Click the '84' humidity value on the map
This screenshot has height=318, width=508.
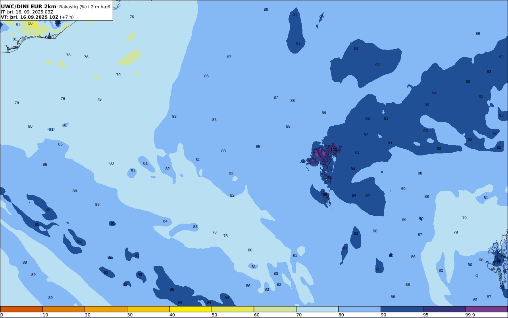click(165, 221)
